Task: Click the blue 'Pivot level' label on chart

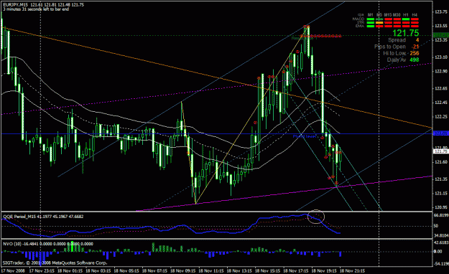Action: click(305, 136)
